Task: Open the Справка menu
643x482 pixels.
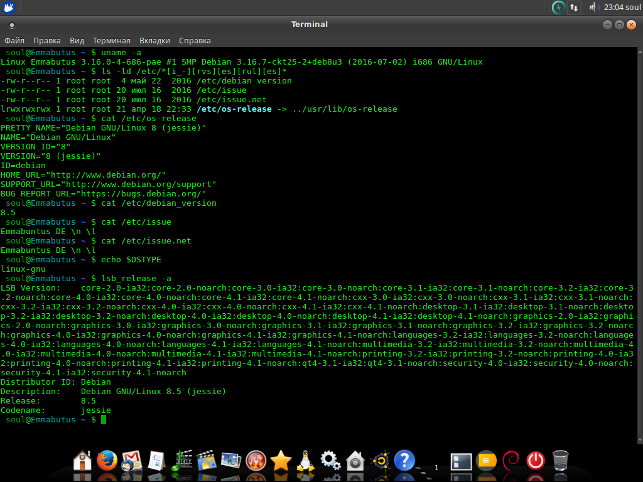Action: click(x=195, y=41)
